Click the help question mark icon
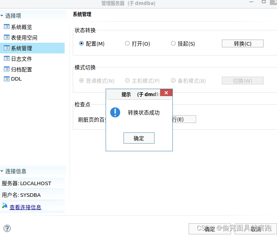This screenshot has width=277, height=235. point(7,228)
